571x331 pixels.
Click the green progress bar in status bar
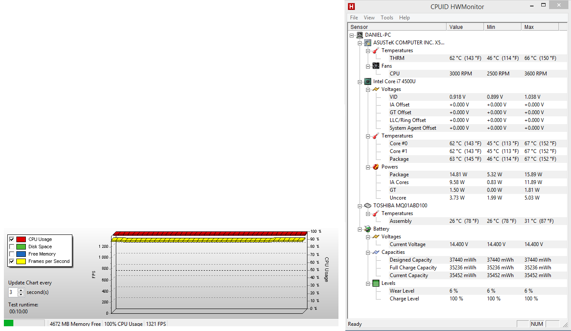tap(9, 323)
